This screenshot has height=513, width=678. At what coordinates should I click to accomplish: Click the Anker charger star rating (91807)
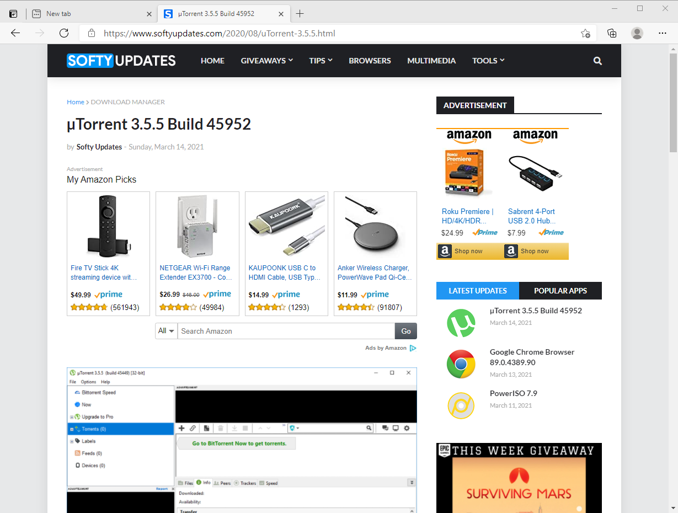[x=356, y=307]
